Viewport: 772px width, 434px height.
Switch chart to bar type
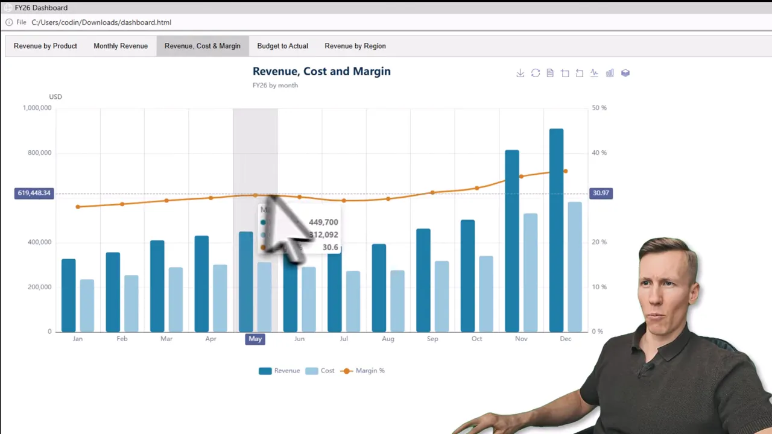[x=610, y=73]
